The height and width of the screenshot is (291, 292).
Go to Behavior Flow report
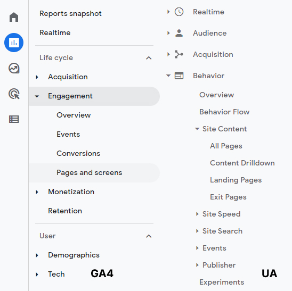coord(224,112)
